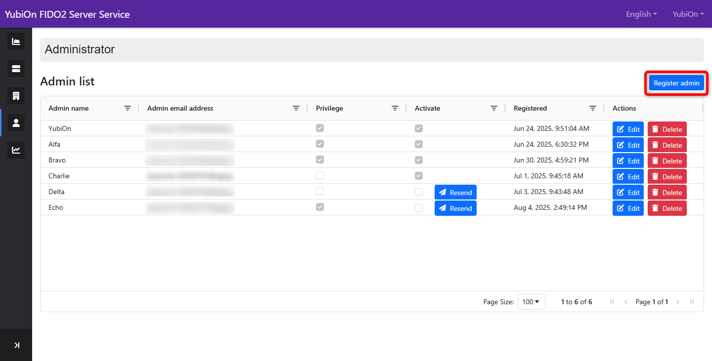The width and height of the screenshot is (712, 361).
Task: Edit the Alfa admin
Action: click(x=628, y=145)
